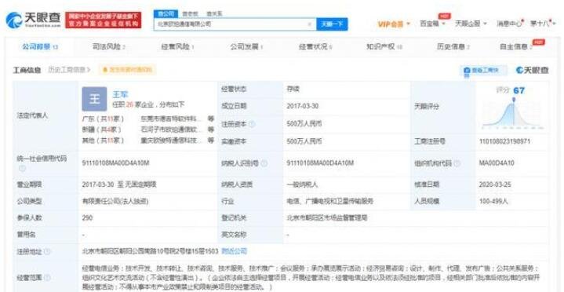This screenshot has width=564, height=292.
Task: Click the 新疆（共4家）region entry
Action: [x=102, y=130]
